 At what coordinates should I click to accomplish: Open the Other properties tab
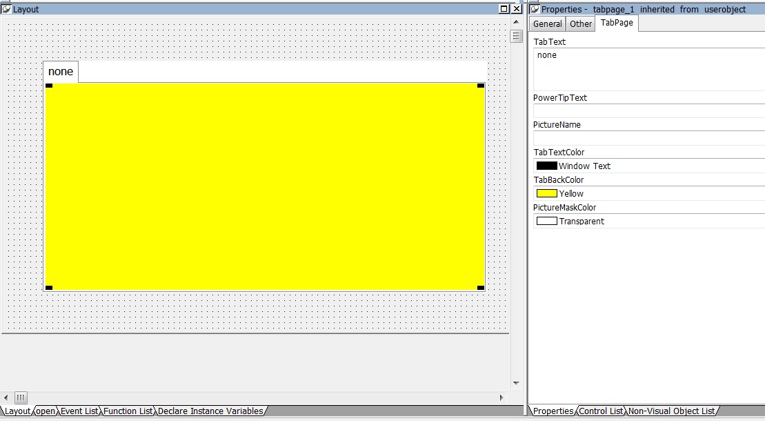[581, 24]
